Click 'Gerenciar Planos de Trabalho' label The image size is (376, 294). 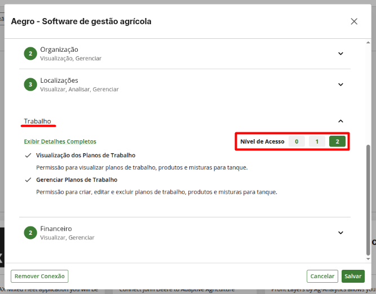[x=77, y=180]
